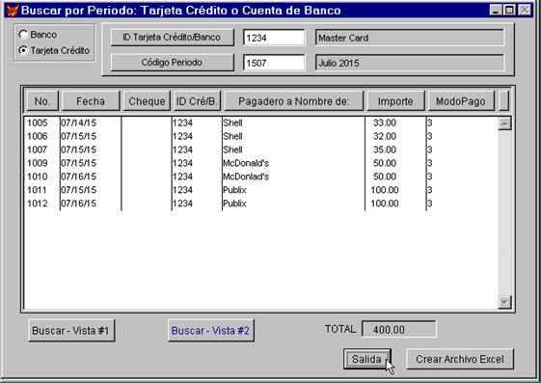The height and width of the screenshot is (383, 541).
Task: Click the Salida button
Action: coord(367,359)
